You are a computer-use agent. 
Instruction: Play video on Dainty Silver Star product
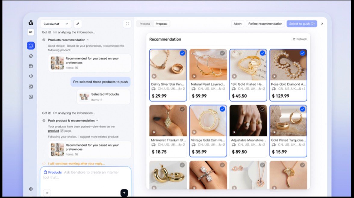pyautogui.click(x=154, y=76)
